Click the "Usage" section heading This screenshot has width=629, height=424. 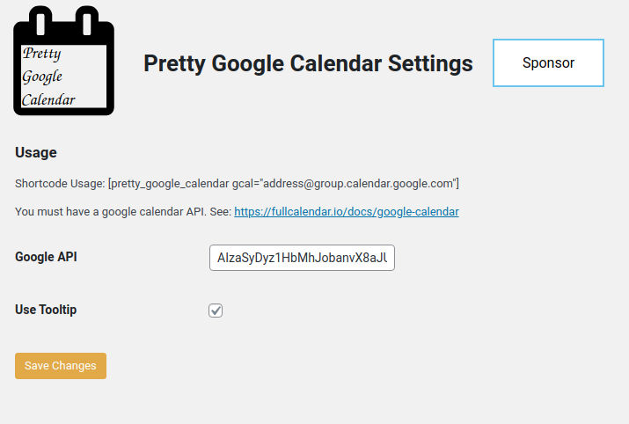(36, 153)
